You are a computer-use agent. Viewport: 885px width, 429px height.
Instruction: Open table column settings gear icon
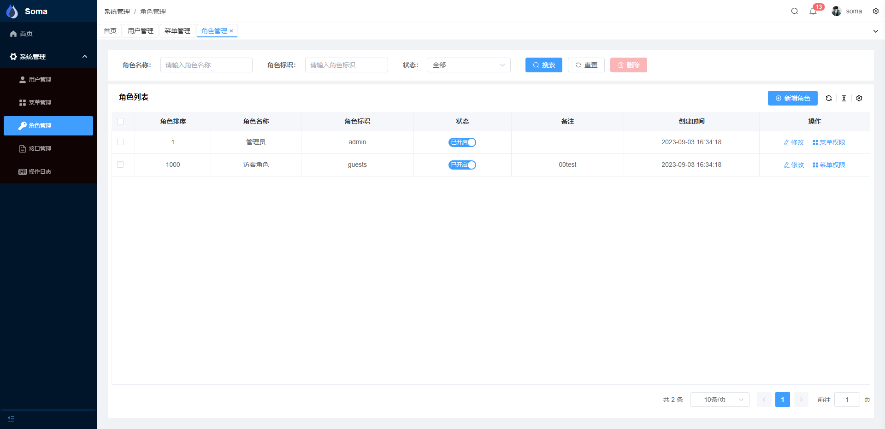click(x=859, y=98)
